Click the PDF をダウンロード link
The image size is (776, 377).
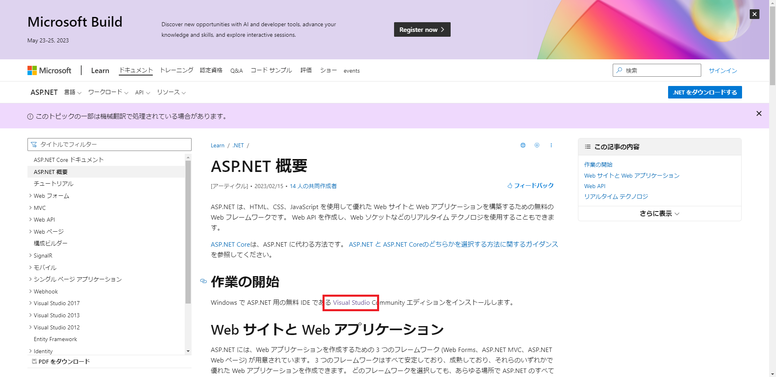pyautogui.click(x=61, y=362)
